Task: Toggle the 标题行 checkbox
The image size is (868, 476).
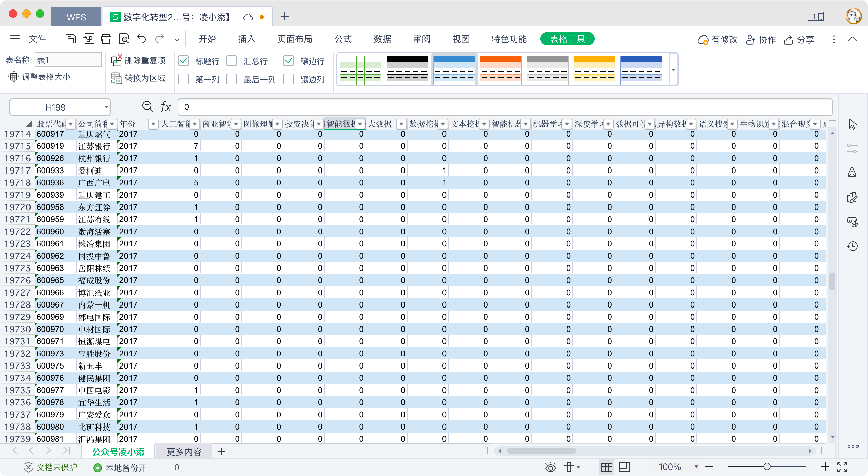Action: click(x=183, y=61)
